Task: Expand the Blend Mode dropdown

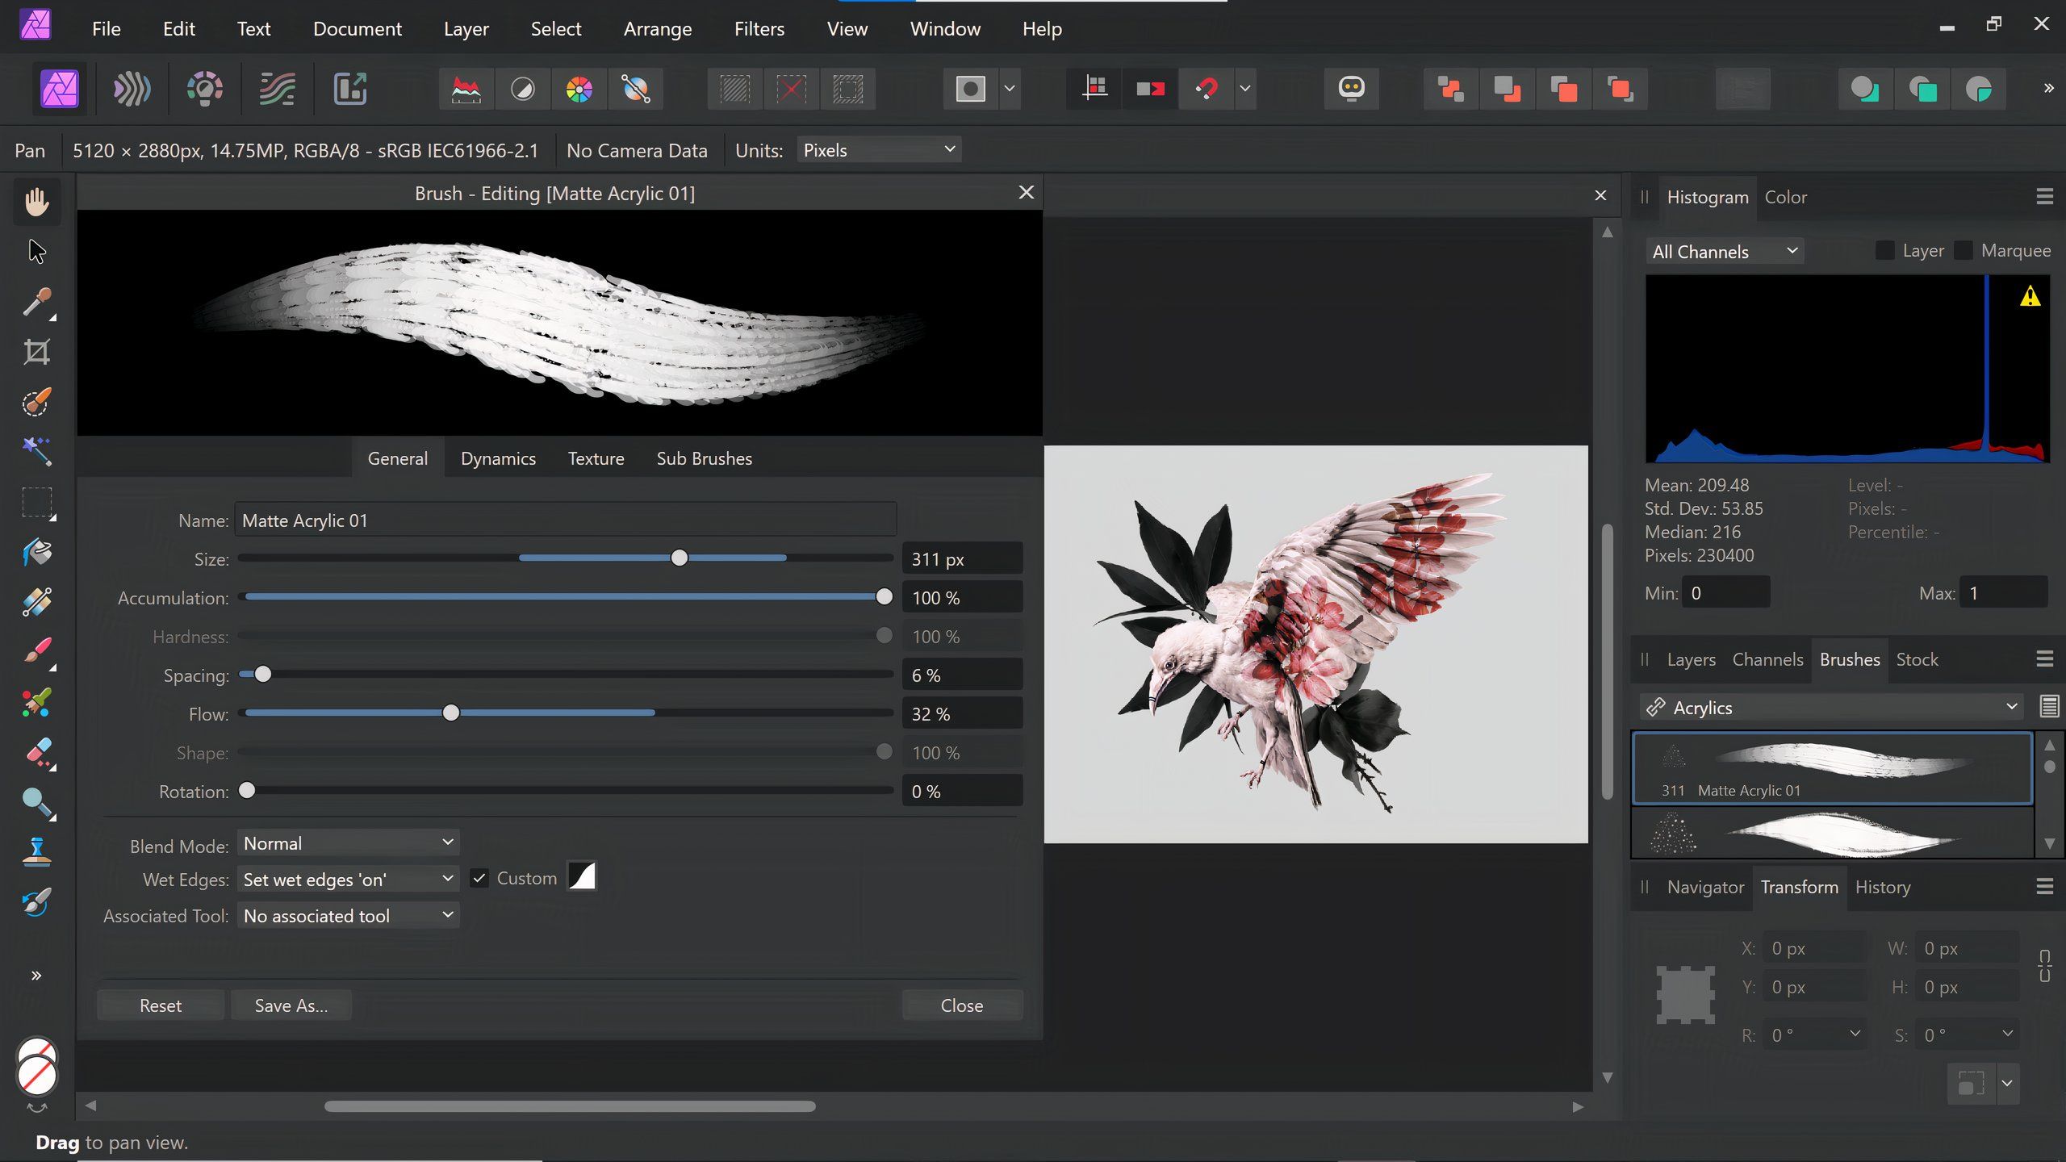Action: point(348,842)
